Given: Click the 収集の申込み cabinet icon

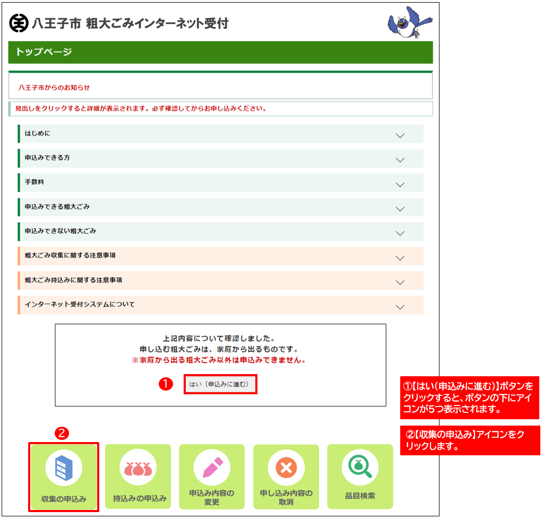Looking at the screenshot, I should click(x=64, y=467).
